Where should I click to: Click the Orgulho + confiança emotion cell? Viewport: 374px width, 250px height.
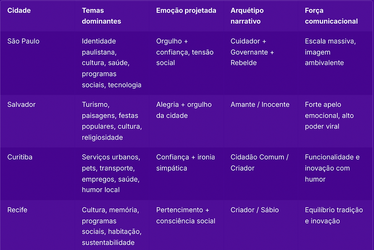(x=185, y=52)
